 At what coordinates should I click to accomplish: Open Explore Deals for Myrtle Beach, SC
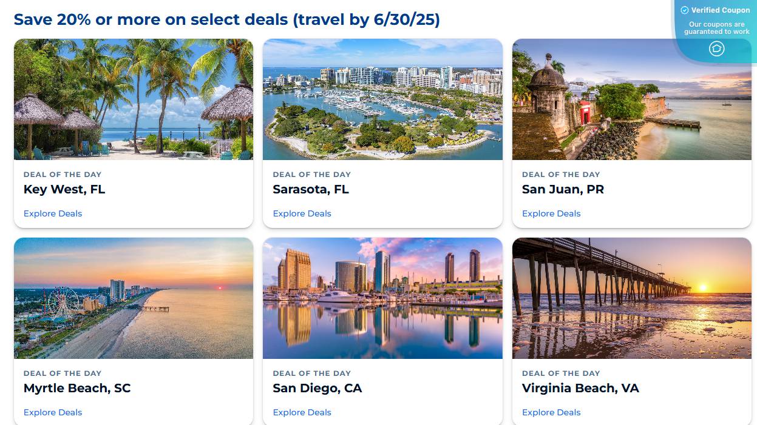pyautogui.click(x=53, y=412)
